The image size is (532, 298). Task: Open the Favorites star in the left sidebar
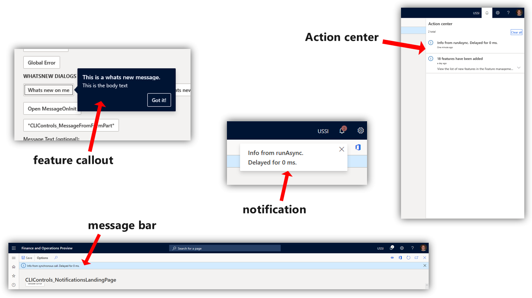[x=14, y=276]
